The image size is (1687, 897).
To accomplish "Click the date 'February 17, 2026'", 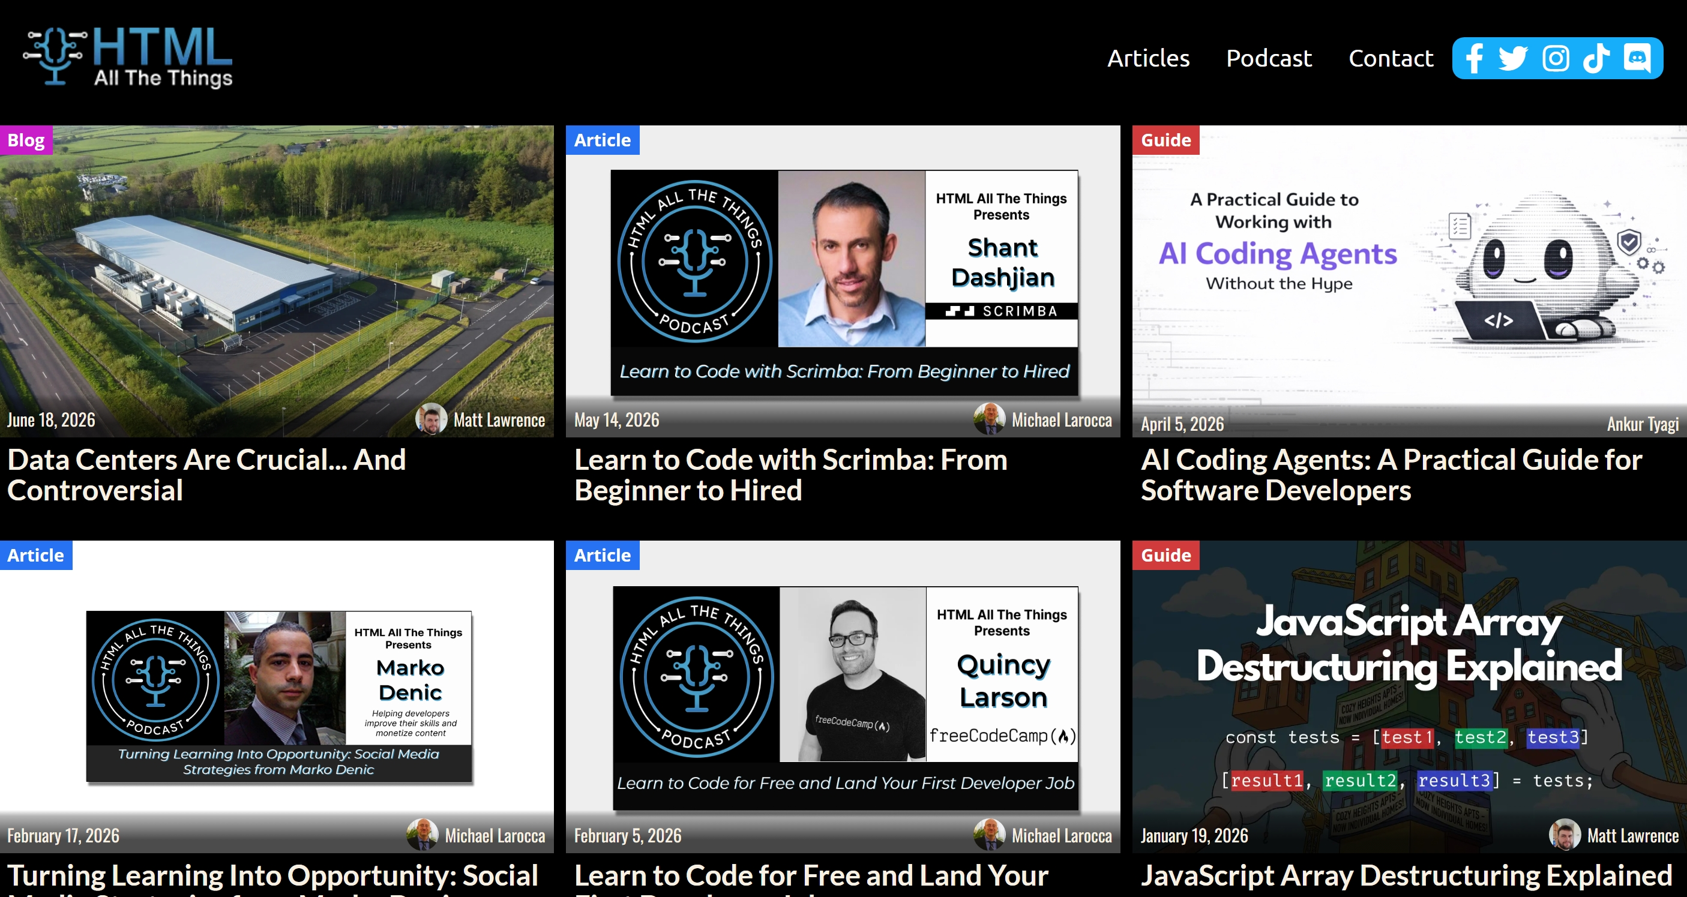I will coord(63,835).
